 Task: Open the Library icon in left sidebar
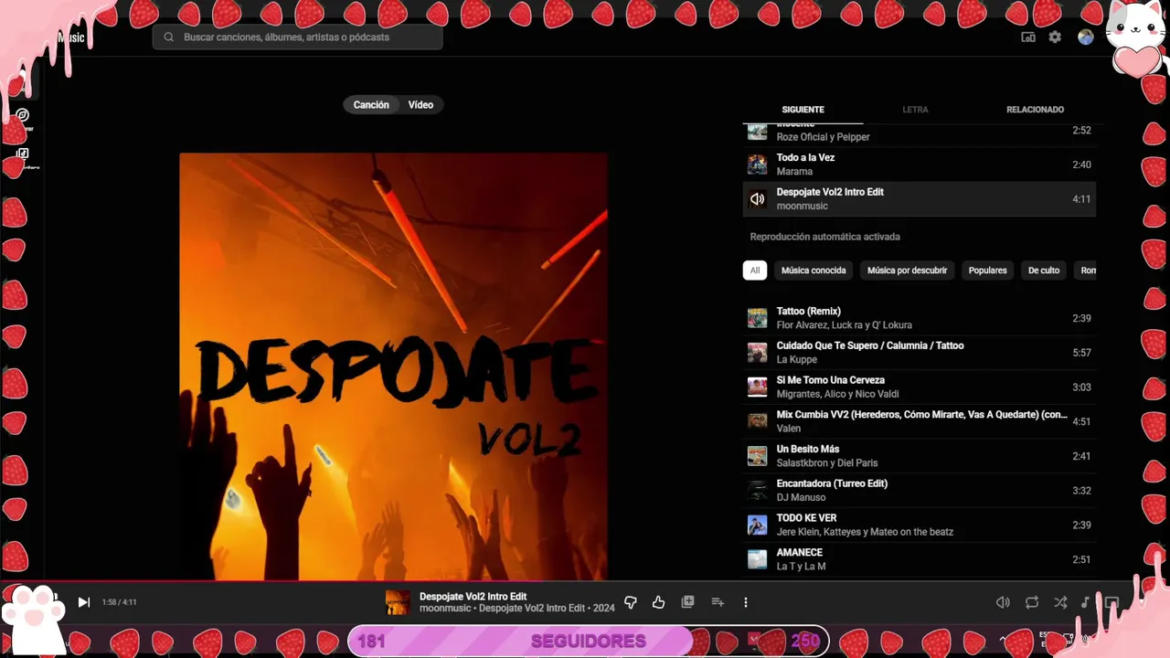(x=23, y=154)
